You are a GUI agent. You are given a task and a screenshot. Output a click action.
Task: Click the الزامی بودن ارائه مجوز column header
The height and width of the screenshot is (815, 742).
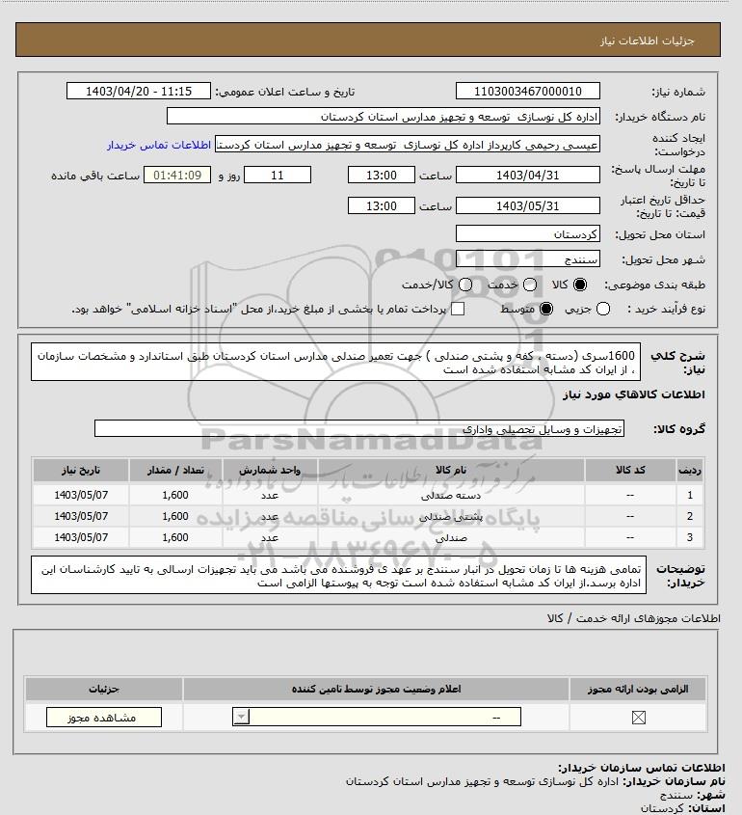pyautogui.click(x=638, y=690)
